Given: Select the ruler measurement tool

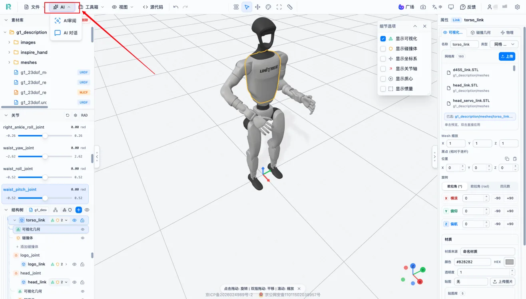Looking at the screenshot, I should (x=290, y=7).
